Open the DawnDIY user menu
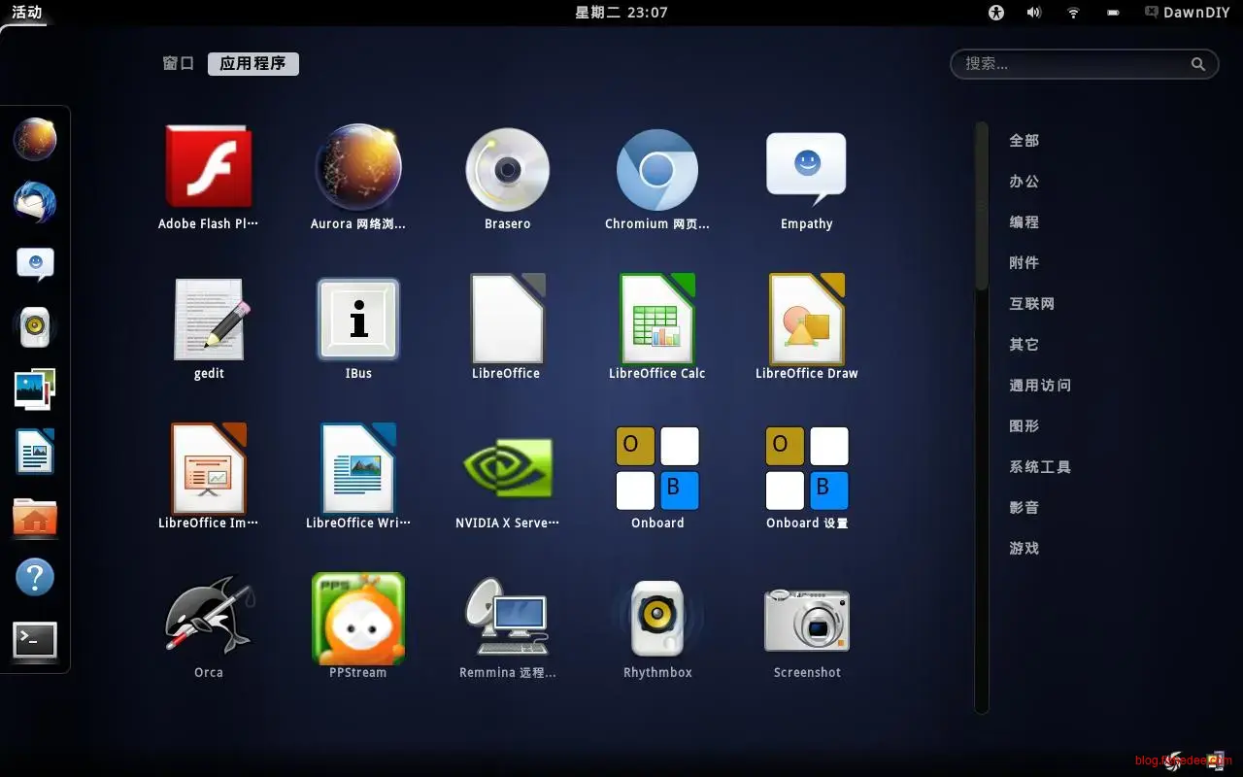This screenshot has width=1243, height=777. tap(1187, 13)
